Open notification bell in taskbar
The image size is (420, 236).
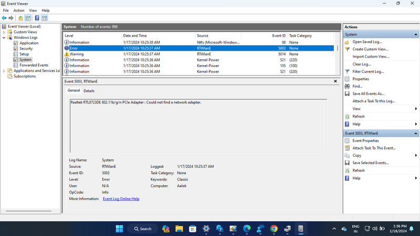tap(412, 229)
